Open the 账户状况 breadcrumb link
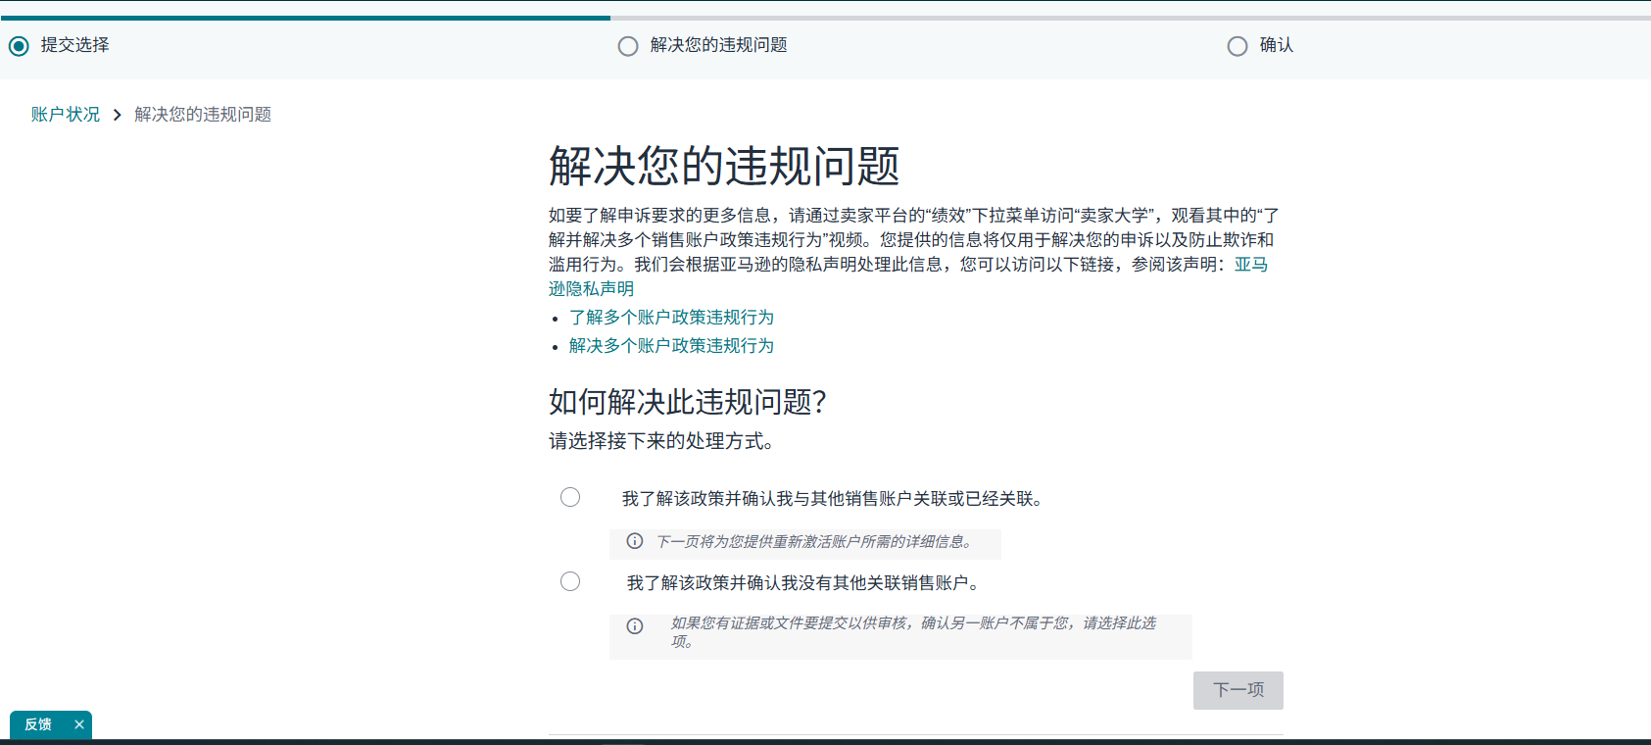1651x745 pixels. coord(65,115)
